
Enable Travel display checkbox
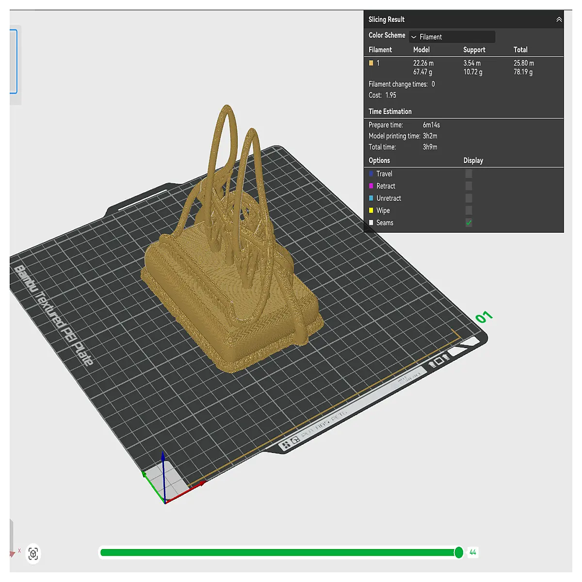(469, 174)
